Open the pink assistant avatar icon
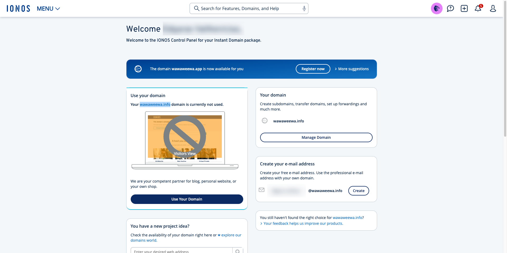Viewport: 507px width, 253px height. (x=437, y=8)
